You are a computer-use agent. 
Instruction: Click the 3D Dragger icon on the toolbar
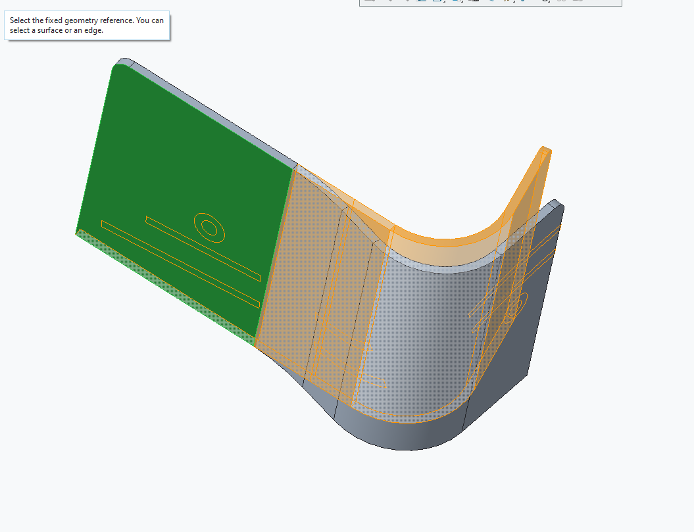[x=543, y=3]
